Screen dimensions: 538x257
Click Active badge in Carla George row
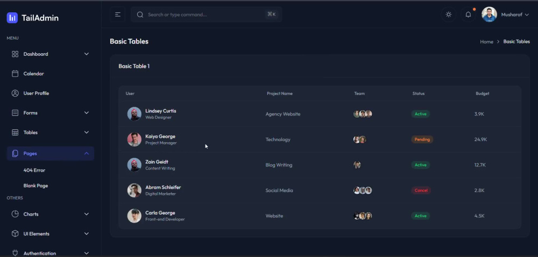click(420, 216)
